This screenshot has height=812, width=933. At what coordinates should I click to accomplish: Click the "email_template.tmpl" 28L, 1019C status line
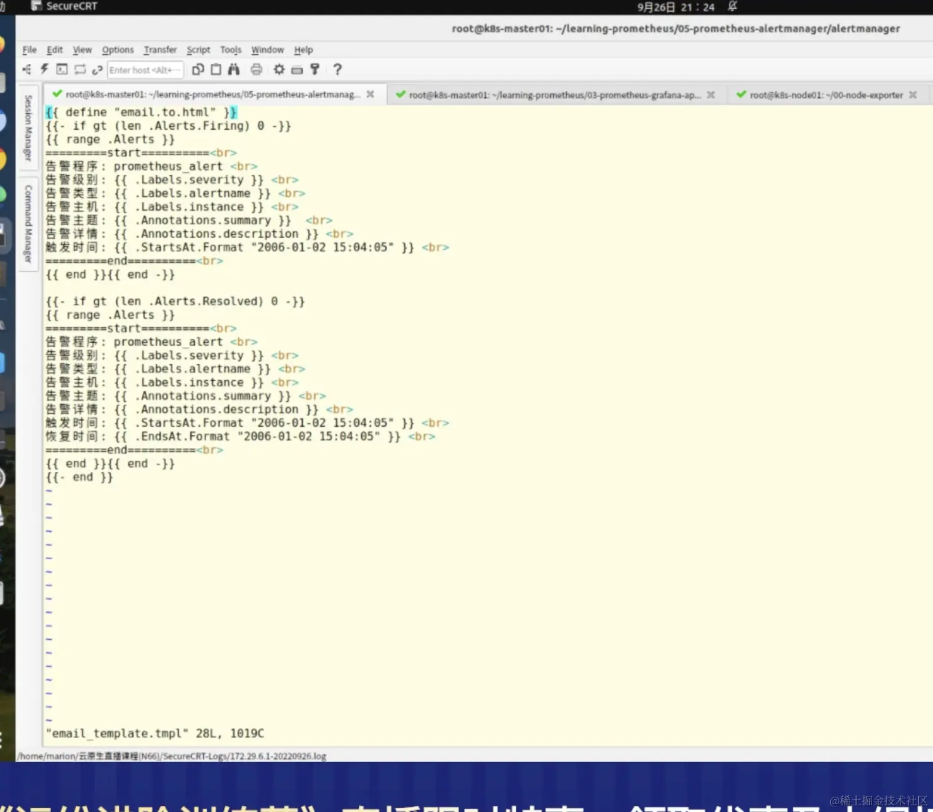click(x=155, y=733)
